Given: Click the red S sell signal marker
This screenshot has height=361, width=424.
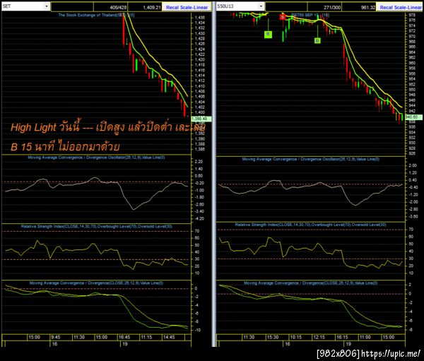Looking at the screenshot, I should coord(282,17).
